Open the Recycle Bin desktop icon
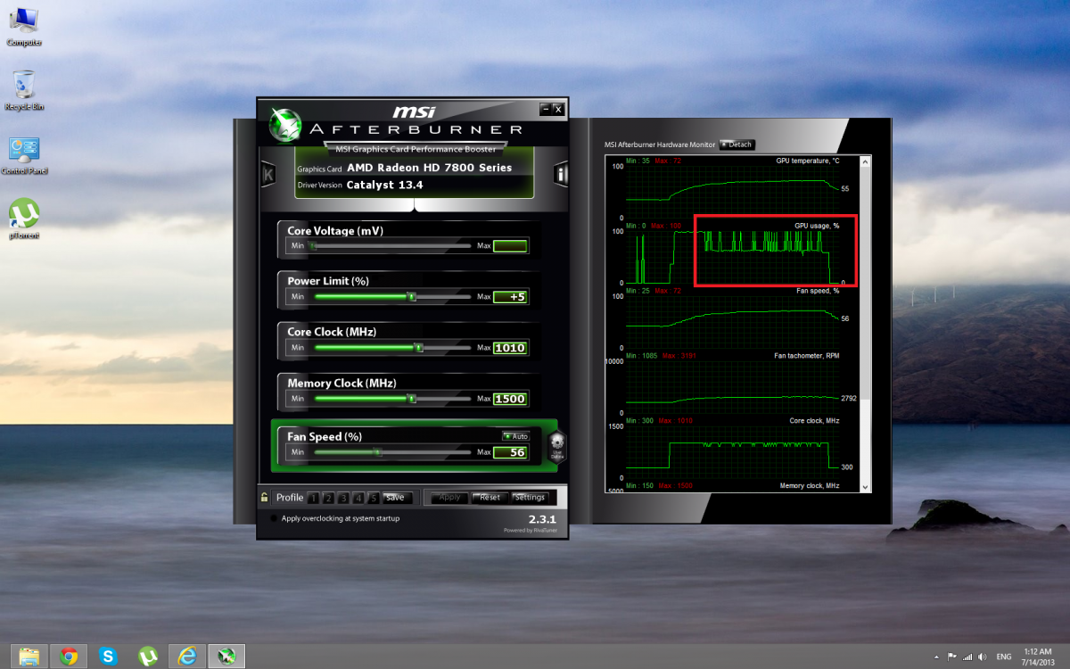1070x669 pixels. 24,90
